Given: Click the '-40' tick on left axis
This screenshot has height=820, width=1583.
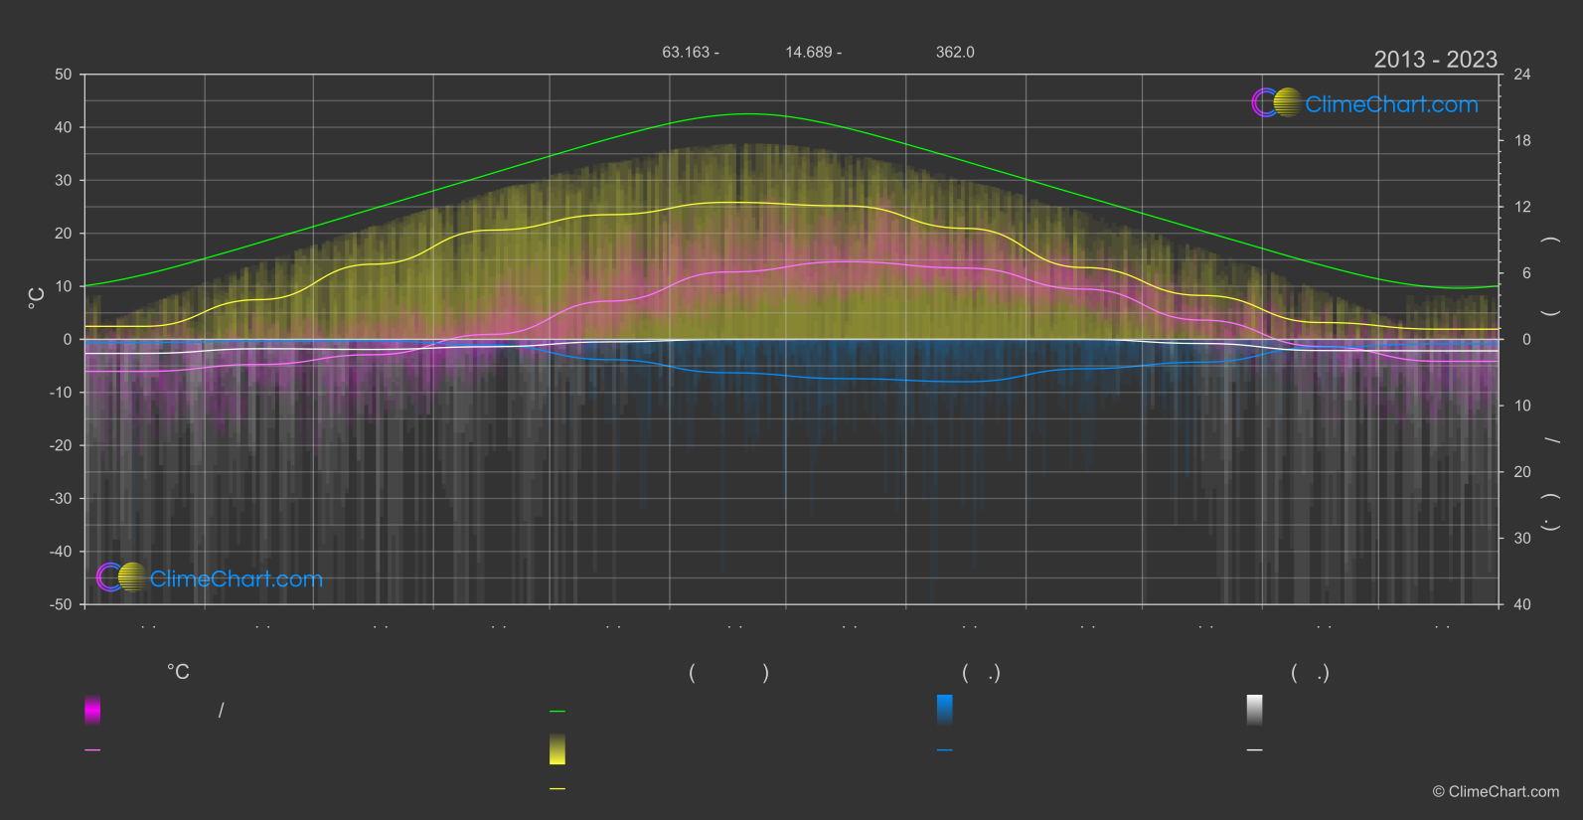Looking at the screenshot, I should tap(61, 552).
